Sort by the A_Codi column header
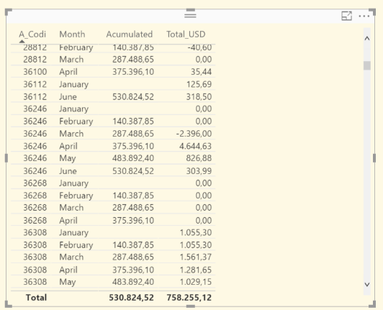This screenshot has width=383, height=310. (32, 35)
